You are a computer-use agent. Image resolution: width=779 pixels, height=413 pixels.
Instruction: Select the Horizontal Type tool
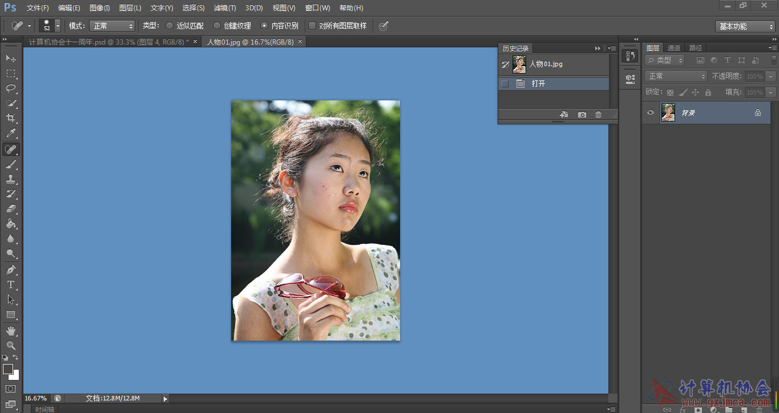click(11, 284)
